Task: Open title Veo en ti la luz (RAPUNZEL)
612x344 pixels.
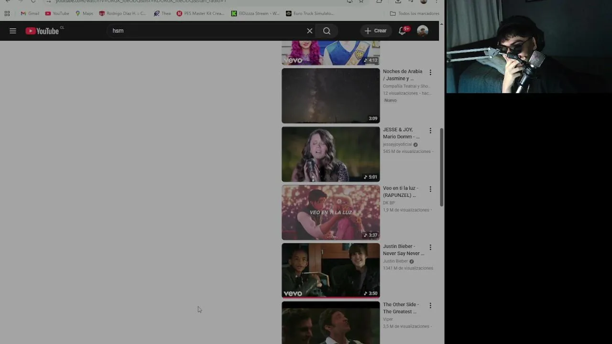Action: [401, 192]
